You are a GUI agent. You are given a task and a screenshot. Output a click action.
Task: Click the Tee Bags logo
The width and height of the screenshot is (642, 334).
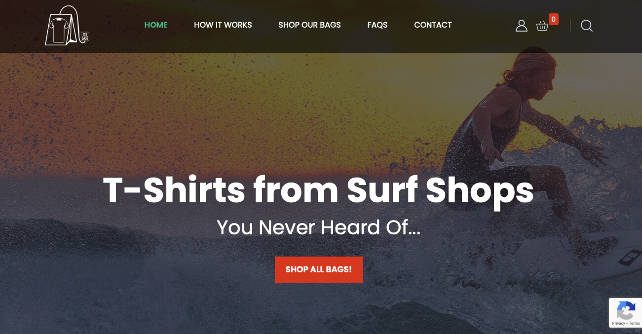[67, 26]
